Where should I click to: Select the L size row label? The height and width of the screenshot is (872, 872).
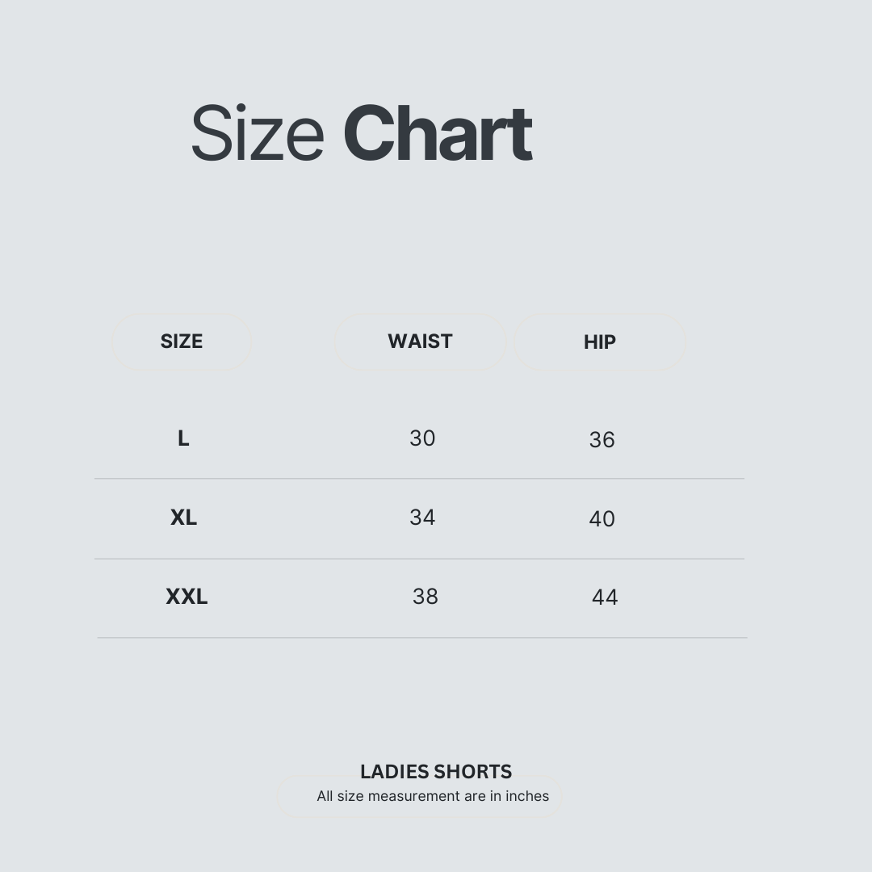[x=183, y=438]
